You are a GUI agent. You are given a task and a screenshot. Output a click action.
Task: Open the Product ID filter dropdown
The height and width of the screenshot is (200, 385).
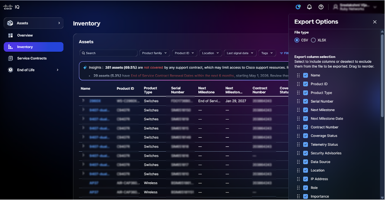[x=184, y=53]
